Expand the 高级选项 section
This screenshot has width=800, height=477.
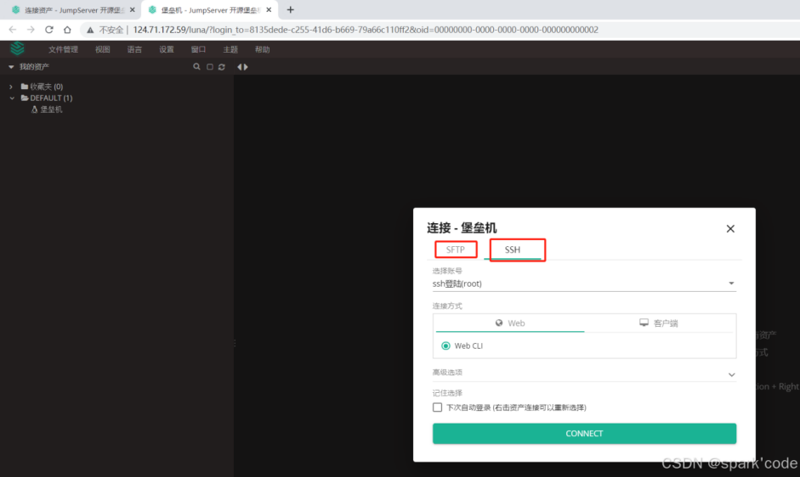click(584, 373)
